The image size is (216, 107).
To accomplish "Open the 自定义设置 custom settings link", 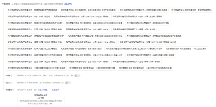I will coord(42,90).
